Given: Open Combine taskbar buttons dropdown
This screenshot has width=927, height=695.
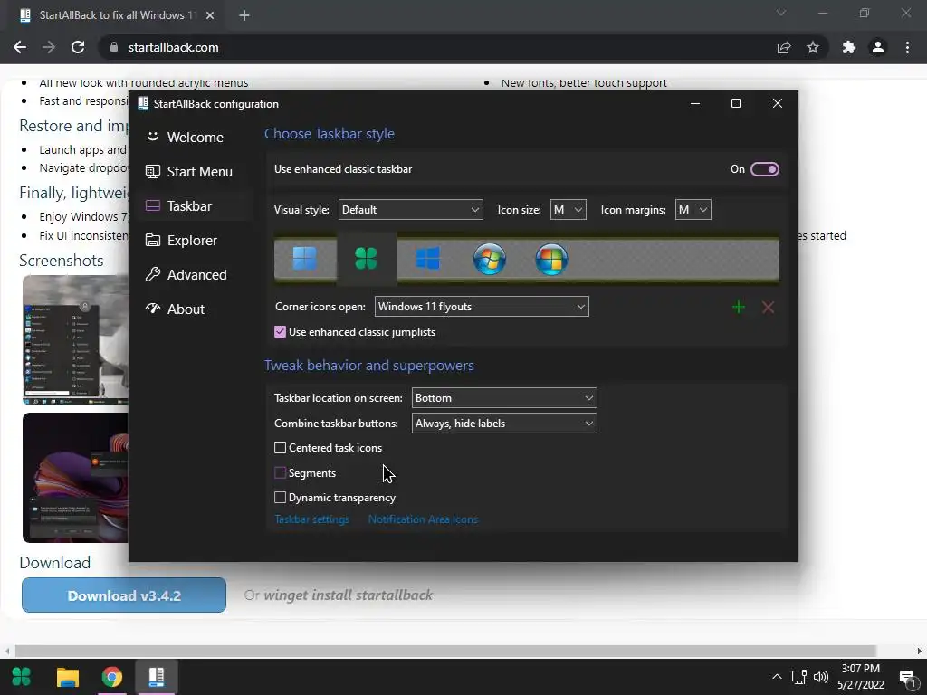Looking at the screenshot, I should pyautogui.click(x=504, y=424).
